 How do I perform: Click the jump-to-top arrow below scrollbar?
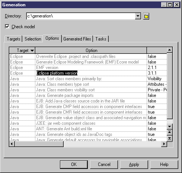169,132
